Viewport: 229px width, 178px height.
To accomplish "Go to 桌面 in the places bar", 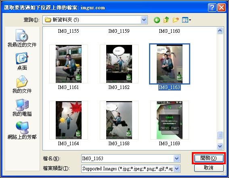I will (x=22, y=61).
